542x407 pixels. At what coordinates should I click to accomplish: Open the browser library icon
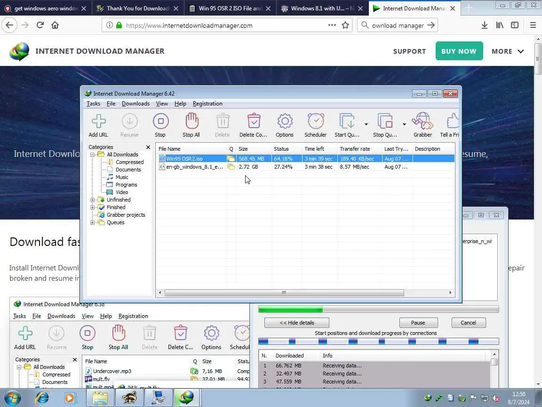(x=500, y=25)
